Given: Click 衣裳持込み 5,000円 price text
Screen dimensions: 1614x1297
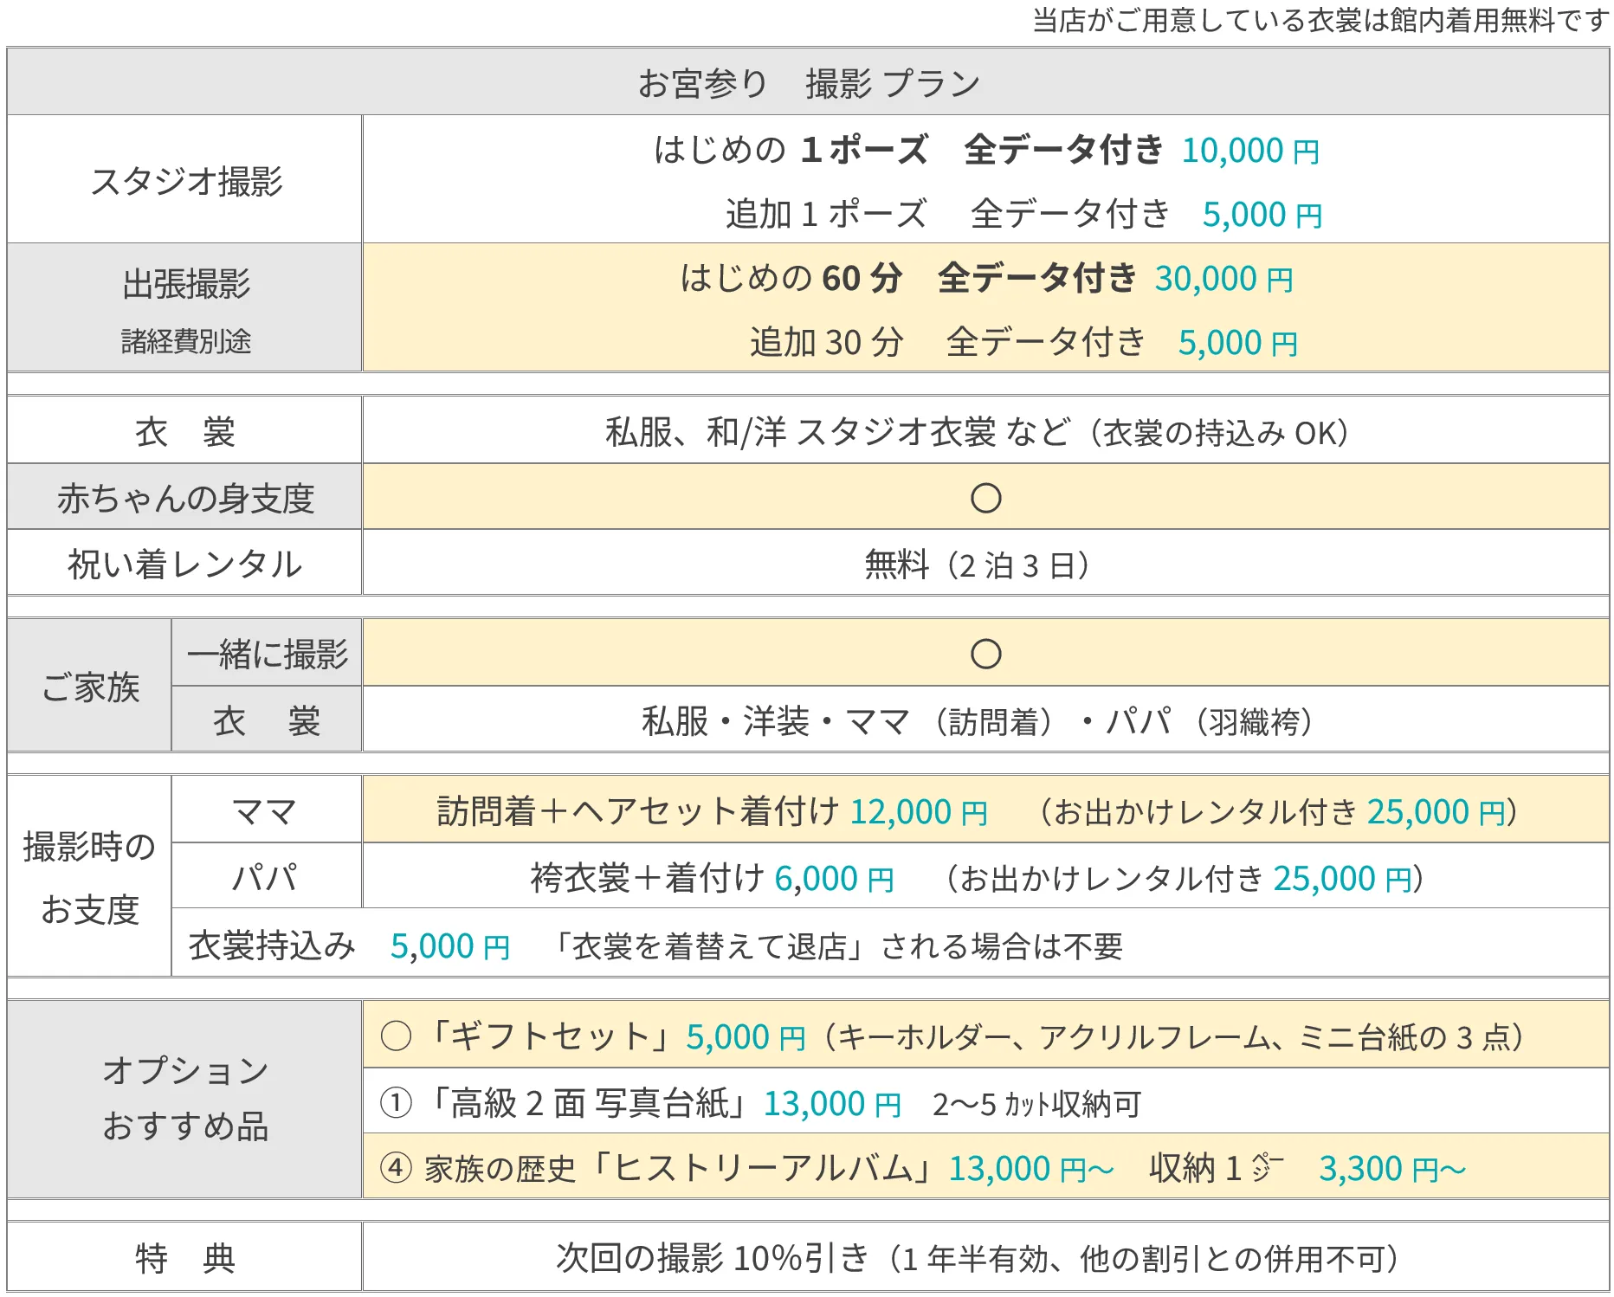Looking at the screenshot, I should (450, 946).
